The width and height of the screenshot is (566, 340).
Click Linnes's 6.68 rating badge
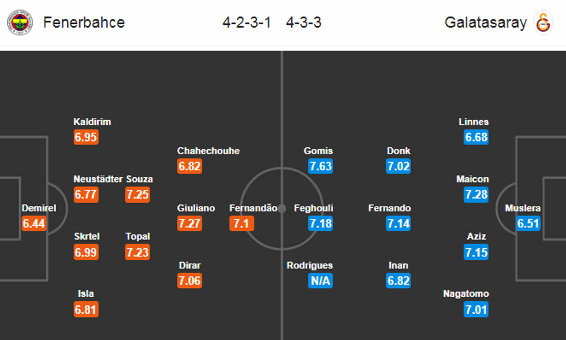476,137
